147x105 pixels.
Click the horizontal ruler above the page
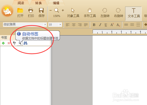coord(120,32)
